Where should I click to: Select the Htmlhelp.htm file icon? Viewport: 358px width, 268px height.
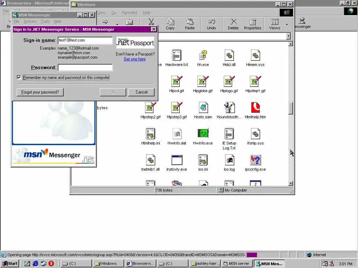(255, 107)
